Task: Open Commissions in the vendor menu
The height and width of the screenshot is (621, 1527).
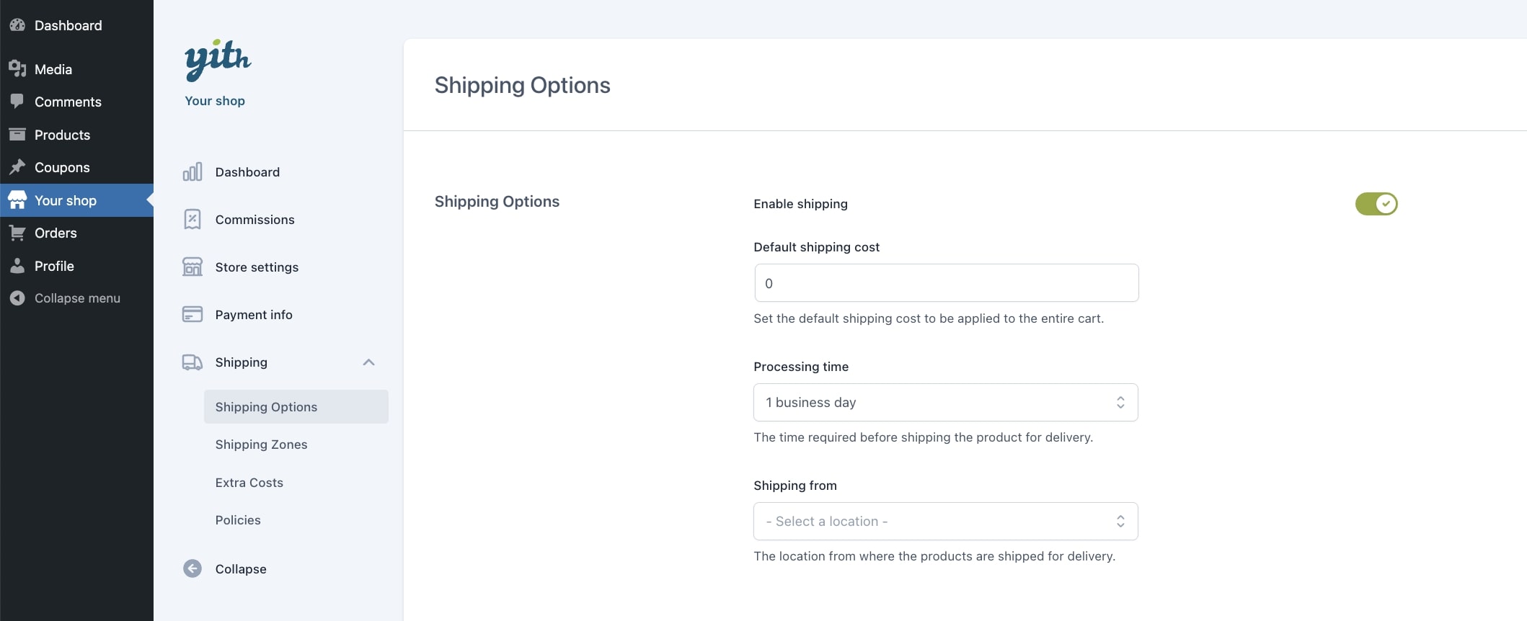Action: tap(254, 220)
